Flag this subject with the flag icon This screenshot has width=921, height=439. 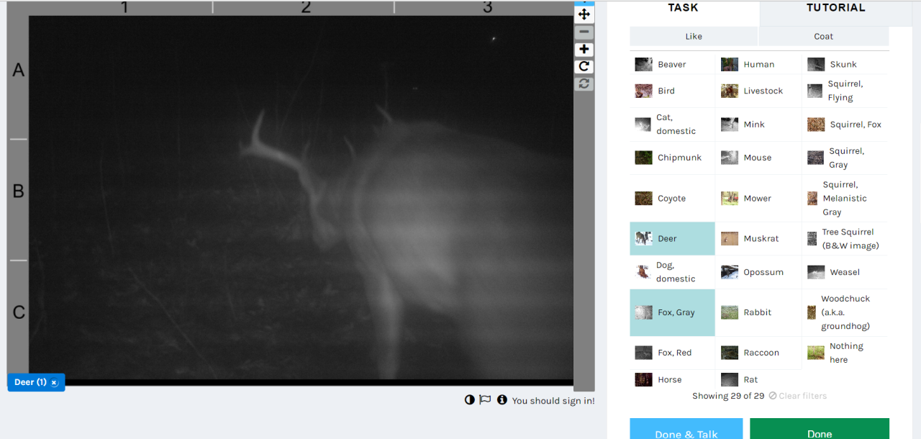click(x=486, y=400)
